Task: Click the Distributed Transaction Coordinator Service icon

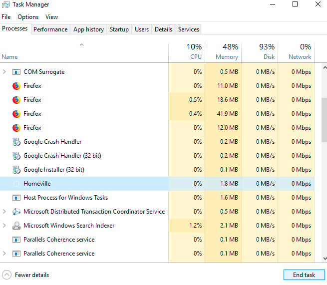Action: (16, 212)
